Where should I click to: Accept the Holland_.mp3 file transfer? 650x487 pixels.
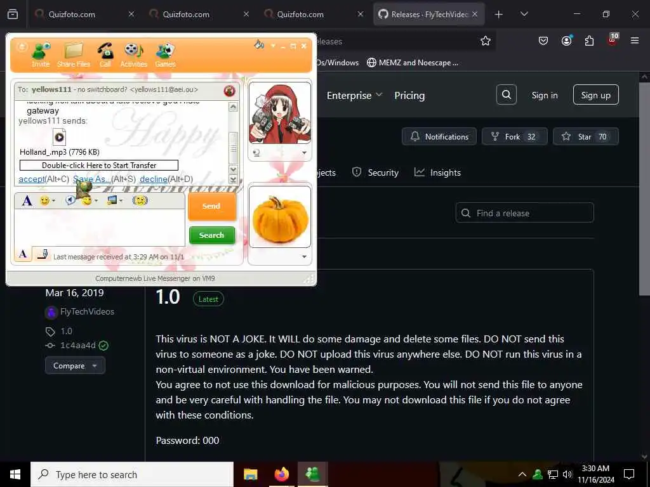click(x=32, y=179)
